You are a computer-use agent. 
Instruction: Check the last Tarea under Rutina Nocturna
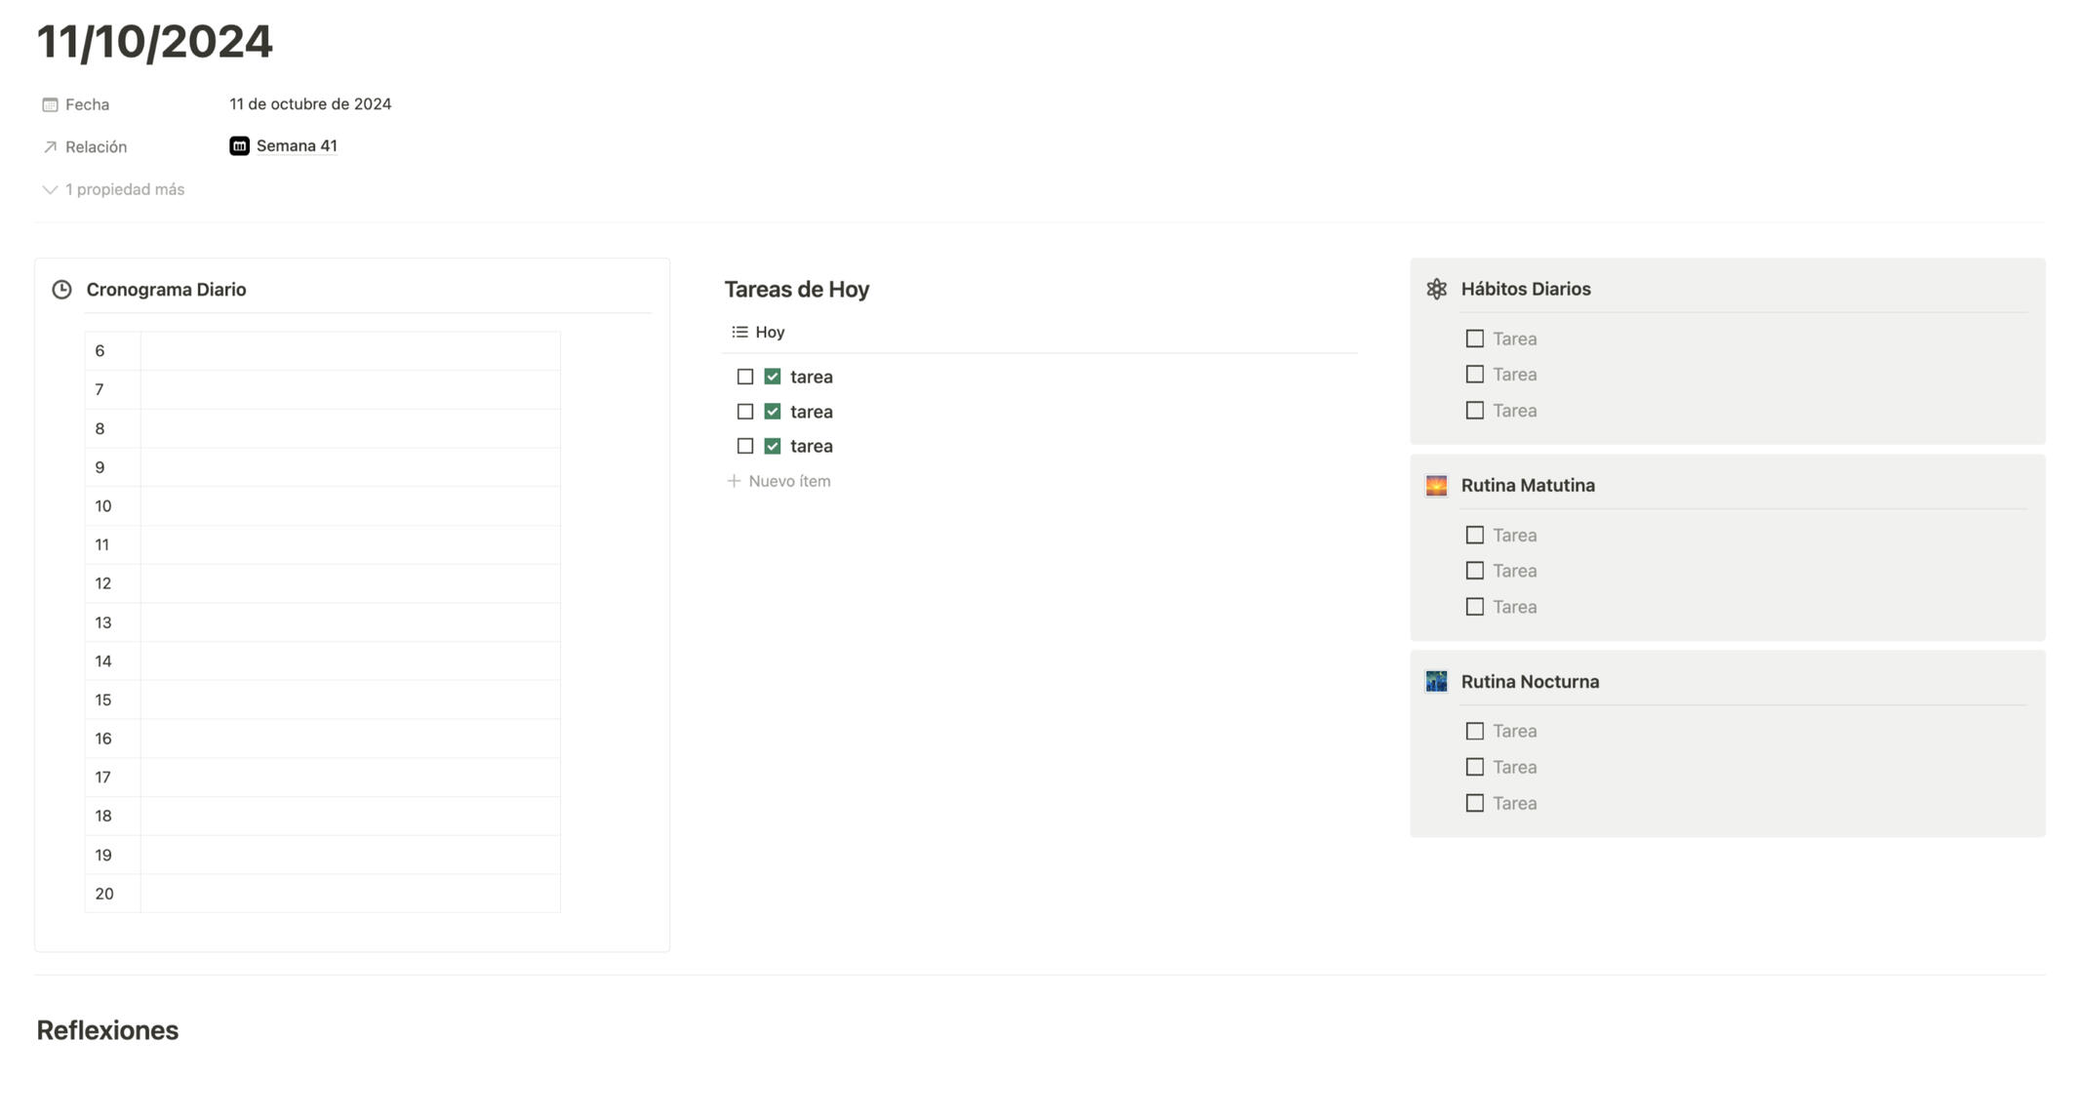1474,804
